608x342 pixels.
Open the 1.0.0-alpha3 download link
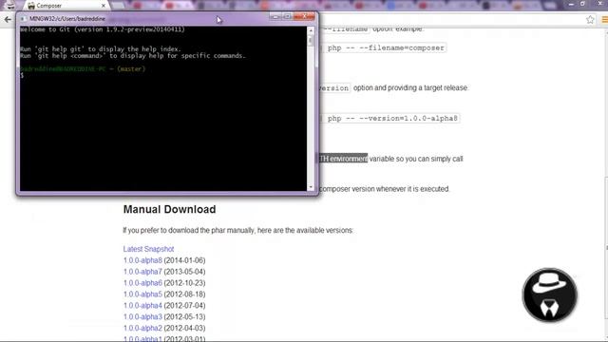142,316
